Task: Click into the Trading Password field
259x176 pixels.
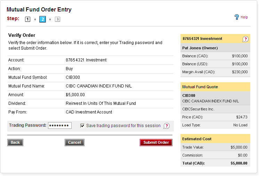Action: (60, 126)
